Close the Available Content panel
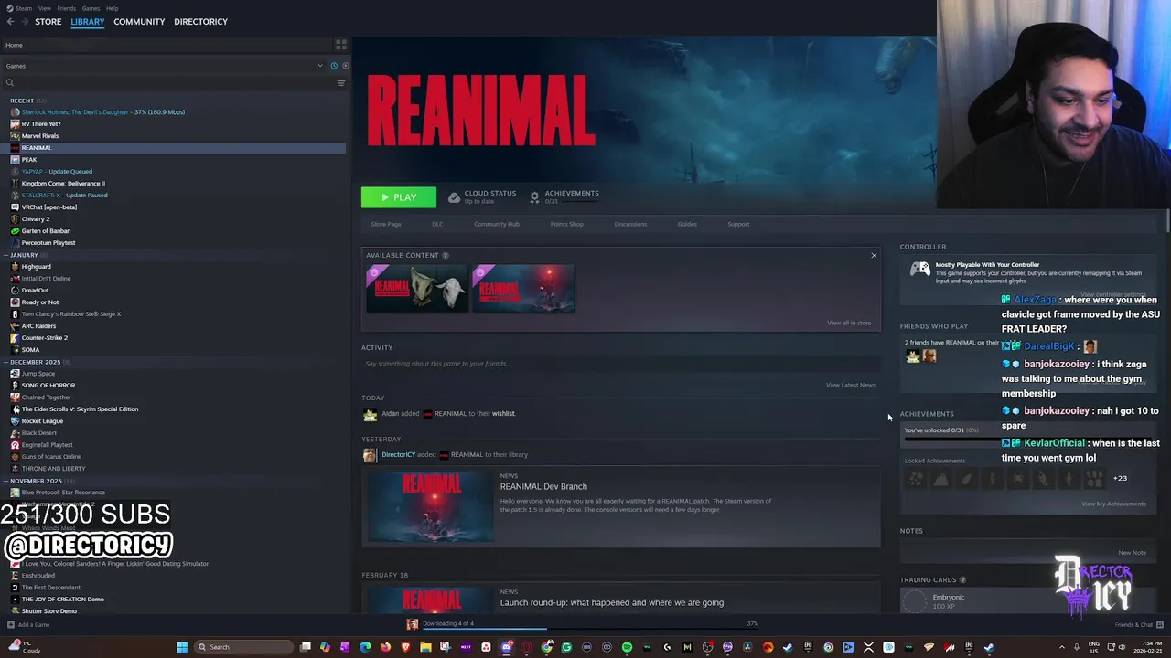1171x658 pixels. point(874,256)
